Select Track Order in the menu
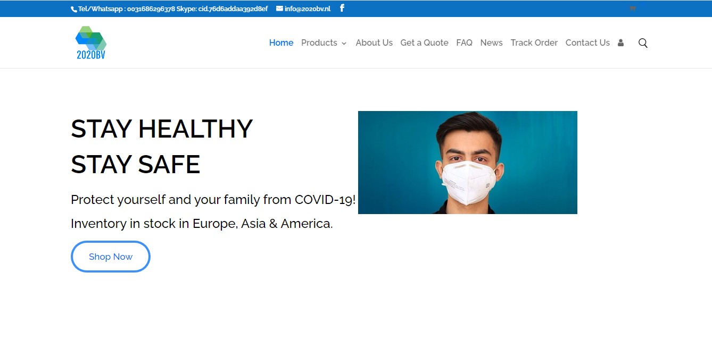712x349 pixels. coord(534,43)
